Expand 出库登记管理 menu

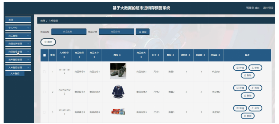click(18, 60)
